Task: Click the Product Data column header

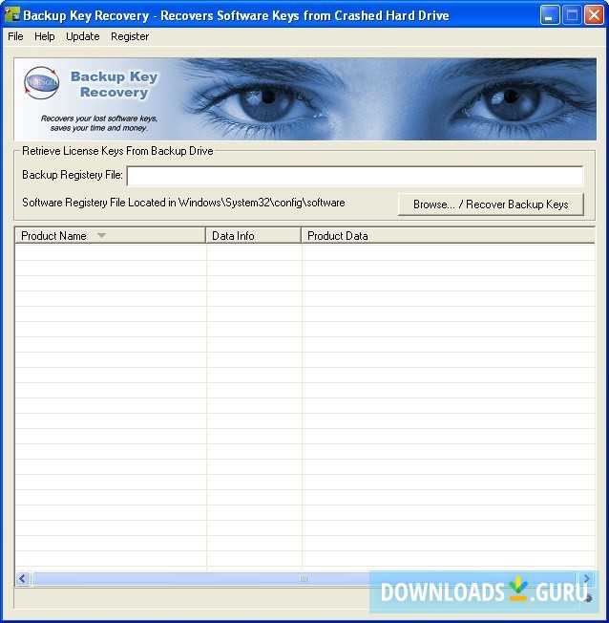Action: pos(448,236)
